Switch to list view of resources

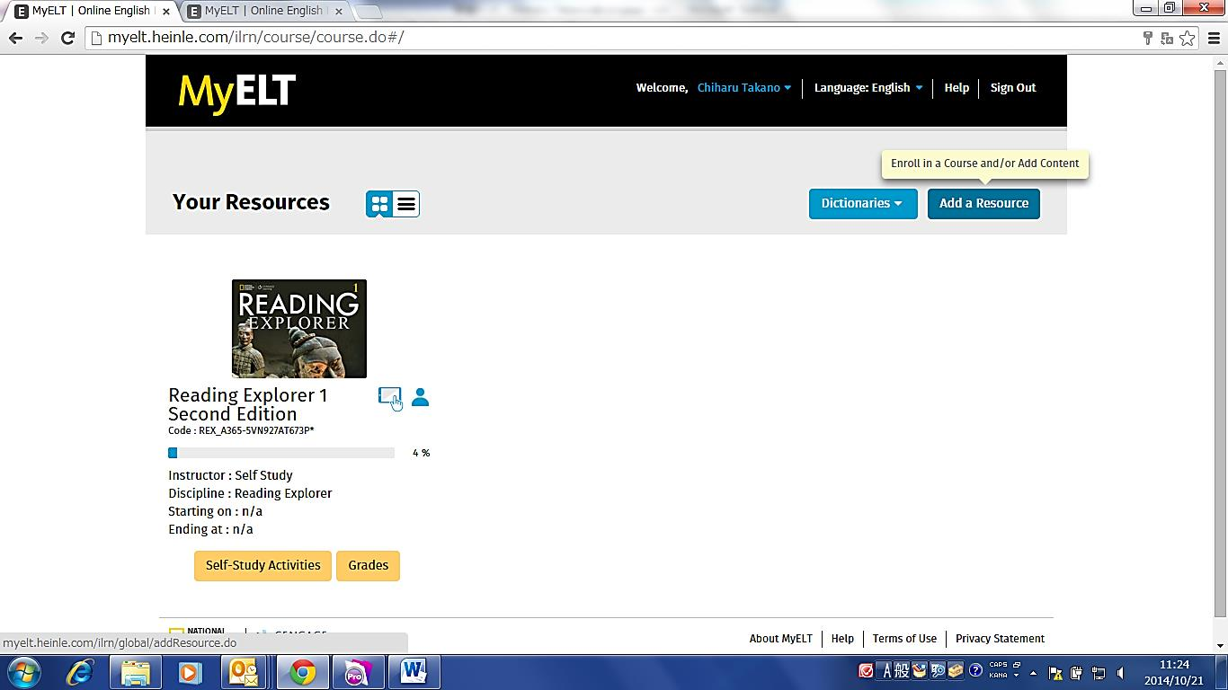[x=406, y=204]
